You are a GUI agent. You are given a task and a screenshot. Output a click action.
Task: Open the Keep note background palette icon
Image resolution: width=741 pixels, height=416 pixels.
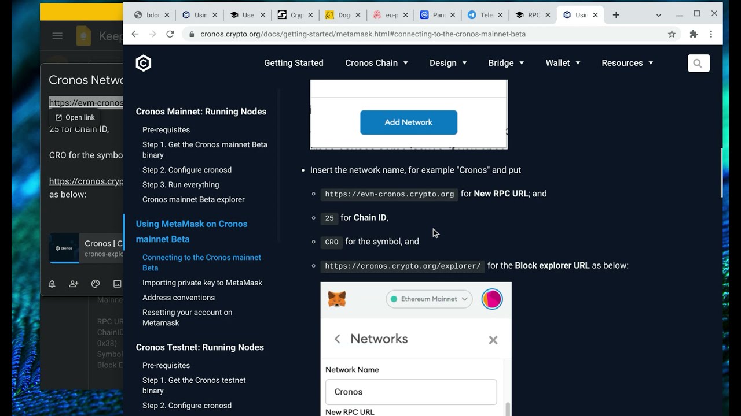point(96,284)
